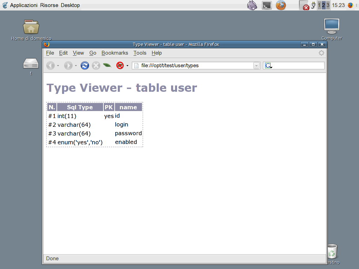Screen dimensions: 359x269
Task: Click the clock showing 15.23
Action: [x=338, y=5]
